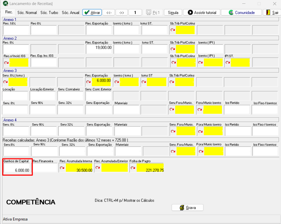The width and height of the screenshot is (281, 224).
Task: Click the red arrow for Anexo 4 Serv. Fora Munic.
Action: click(x=173, y=131)
